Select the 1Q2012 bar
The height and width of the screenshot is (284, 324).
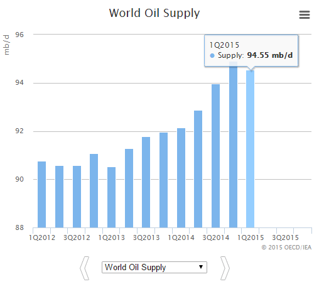pyautogui.click(x=41, y=195)
